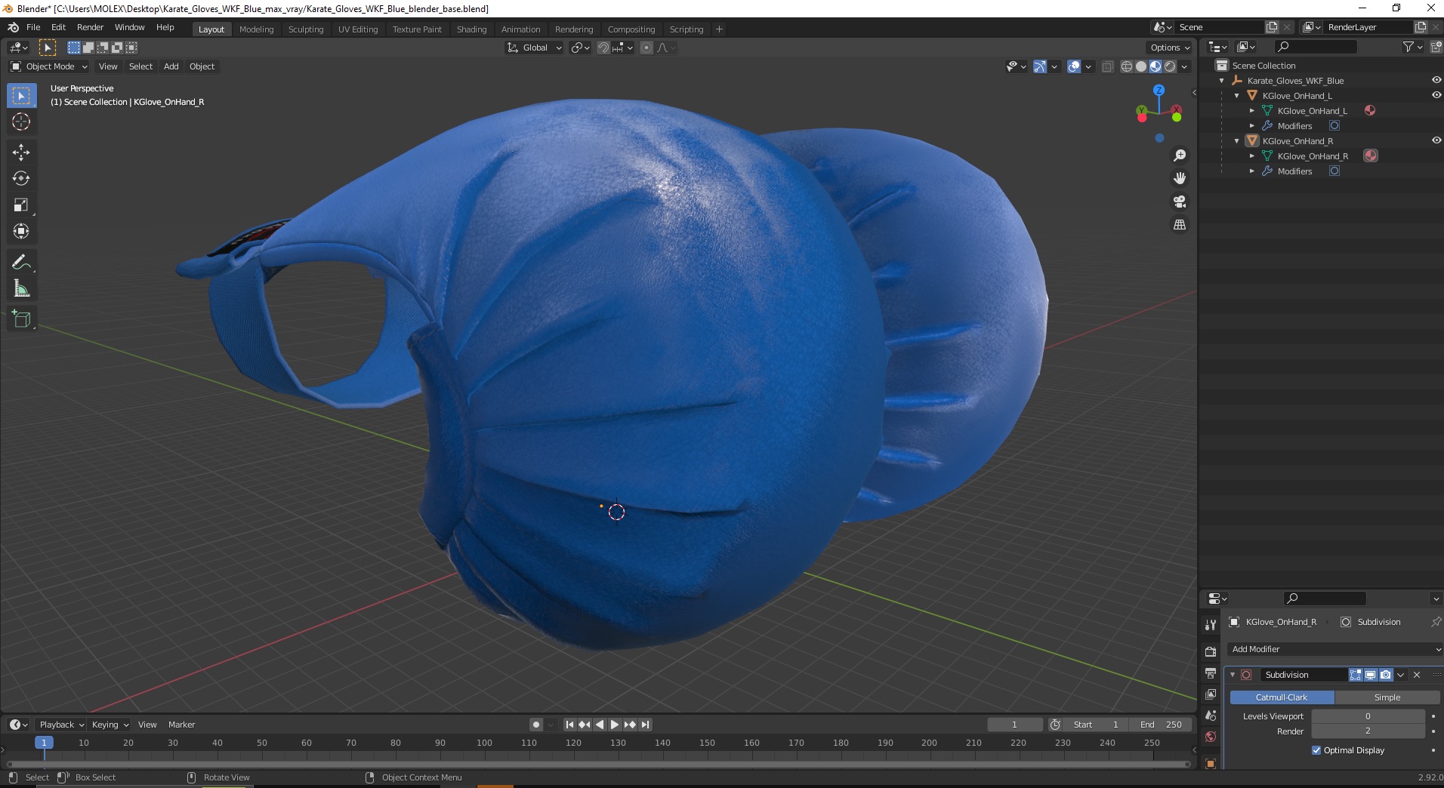Image resolution: width=1444 pixels, height=788 pixels.
Task: Toggle Subdivision modifier viewport display
Action: pos(1370,675)
